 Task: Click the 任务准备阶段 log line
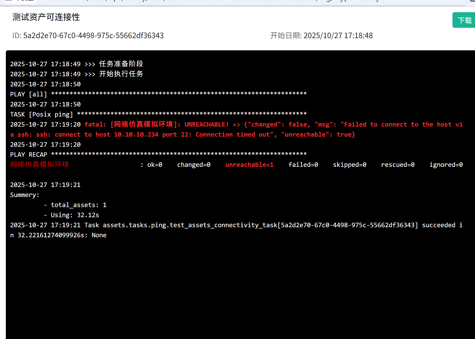pos(121,64)
